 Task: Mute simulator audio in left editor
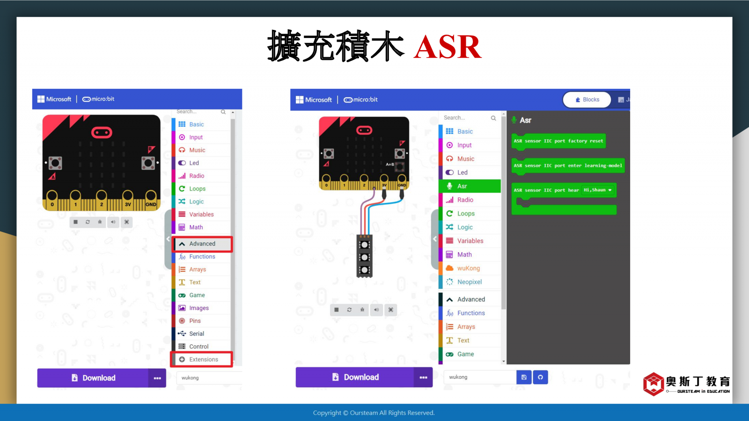pyautogui.click(x=113, y=222)
